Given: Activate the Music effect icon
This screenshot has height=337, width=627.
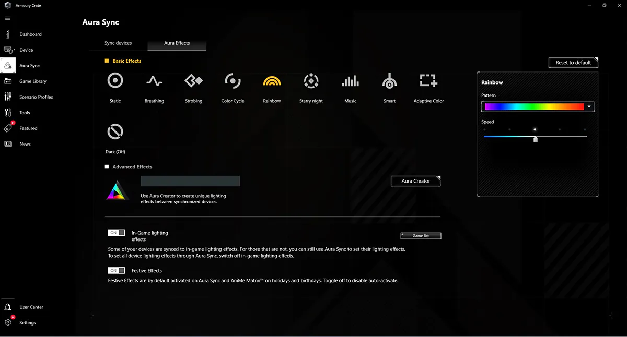Looking at the screenshot, I should pos(351,81).
